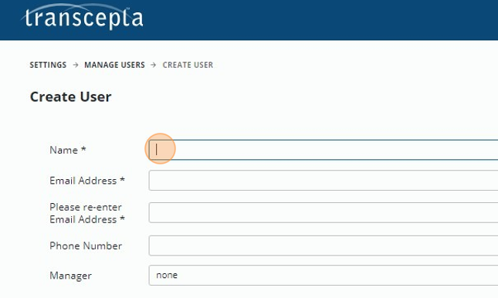Click the Create User page heading

click(x=70, y=97)
